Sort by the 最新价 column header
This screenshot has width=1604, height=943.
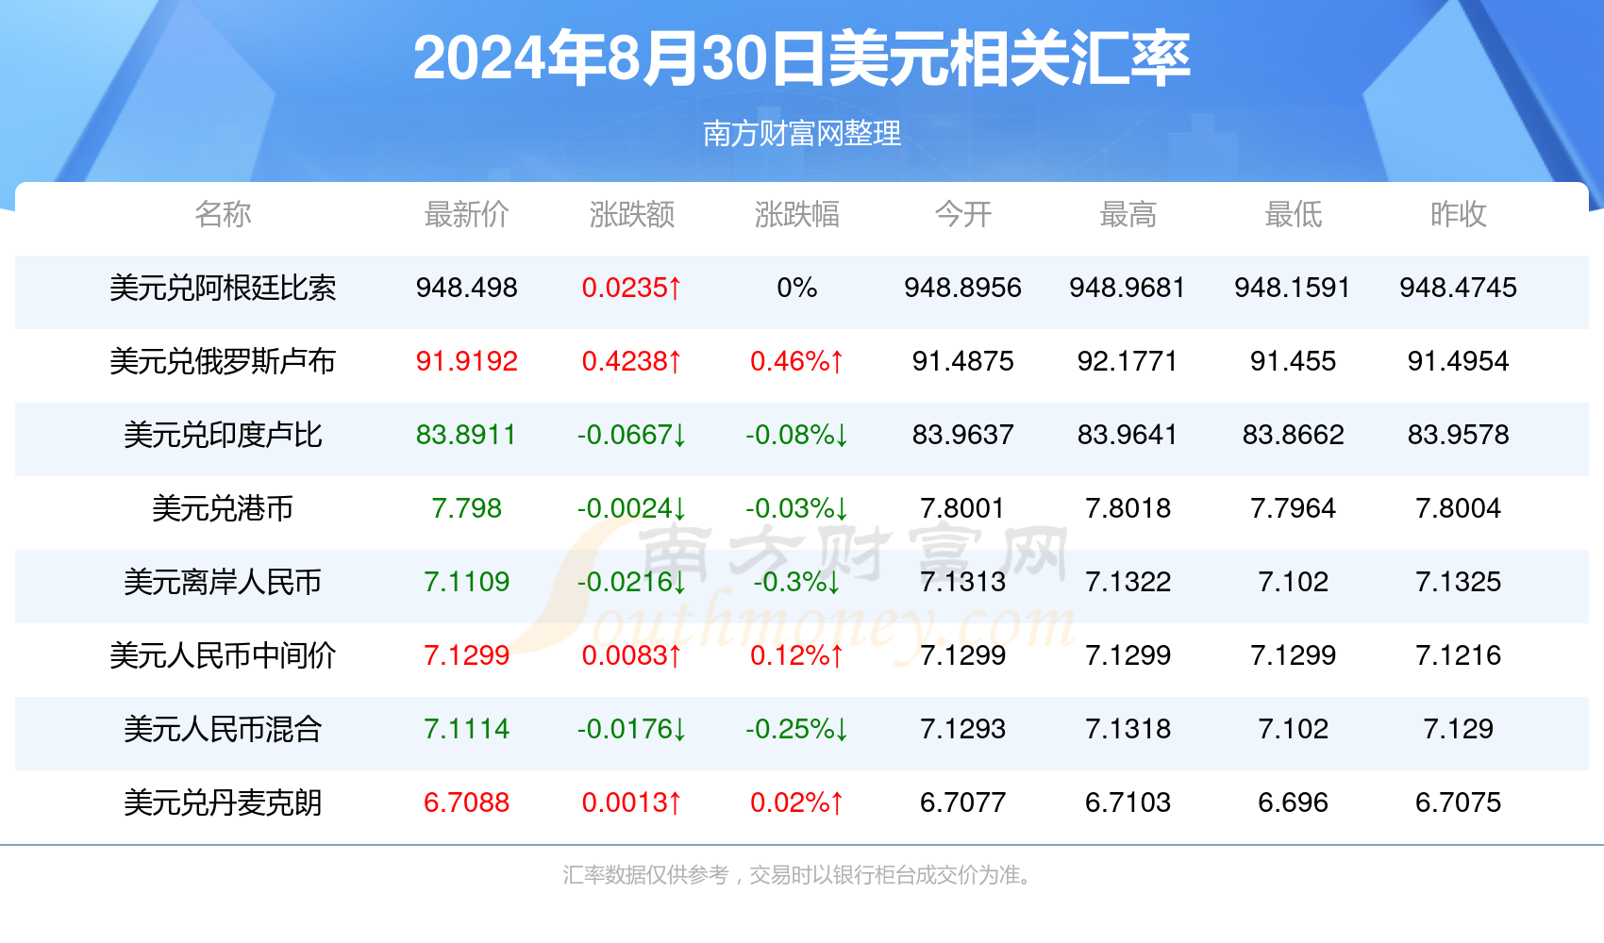(466, 215)
